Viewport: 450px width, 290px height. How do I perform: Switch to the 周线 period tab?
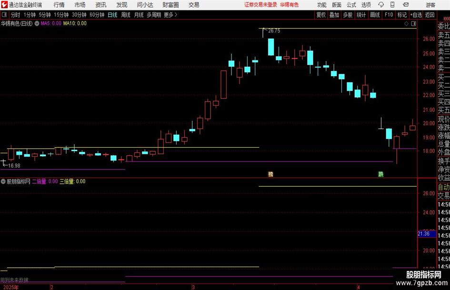coord(126,15)
